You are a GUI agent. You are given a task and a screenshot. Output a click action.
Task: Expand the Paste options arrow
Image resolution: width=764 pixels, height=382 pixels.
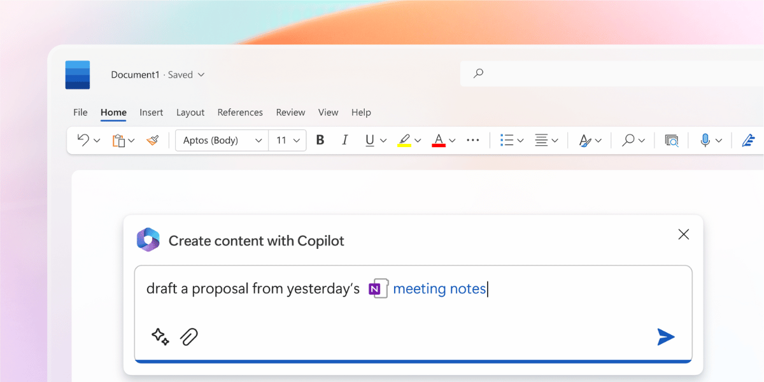point(131,141)
